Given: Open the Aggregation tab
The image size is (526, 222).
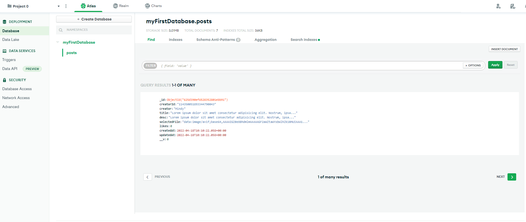Looking at the screenshot, I should pos(265,40).
